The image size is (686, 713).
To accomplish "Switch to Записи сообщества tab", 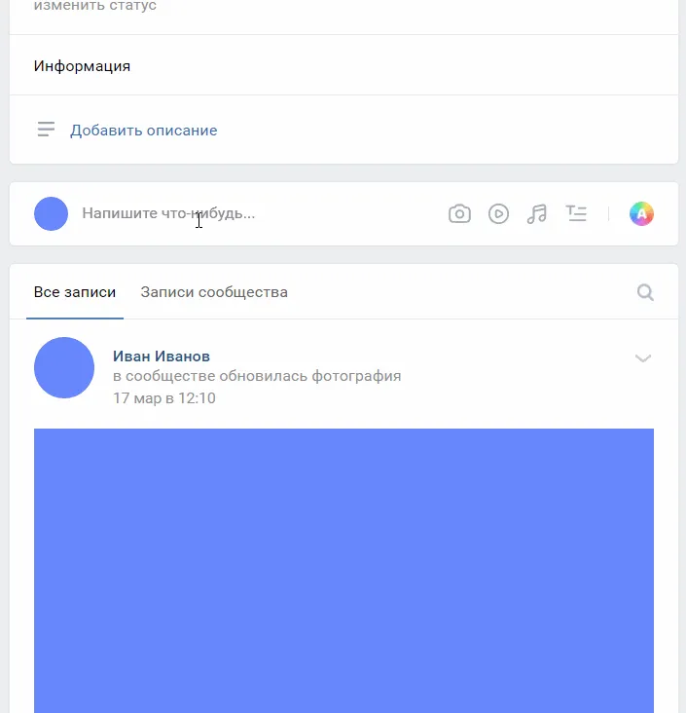I will (214, 292).
